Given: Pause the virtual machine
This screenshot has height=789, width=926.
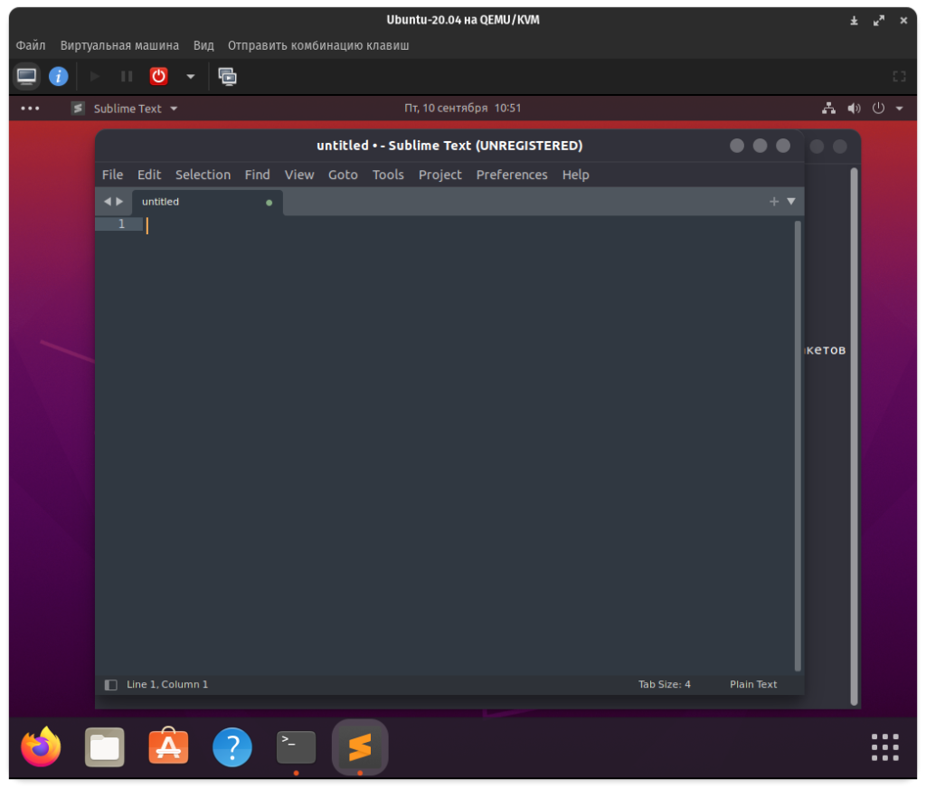Looking at the screenshot, I should [127, 77].
